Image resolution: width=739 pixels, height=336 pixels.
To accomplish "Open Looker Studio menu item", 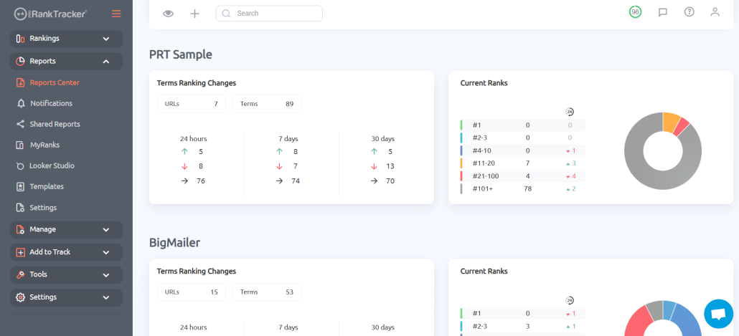I will coord(52,166).
